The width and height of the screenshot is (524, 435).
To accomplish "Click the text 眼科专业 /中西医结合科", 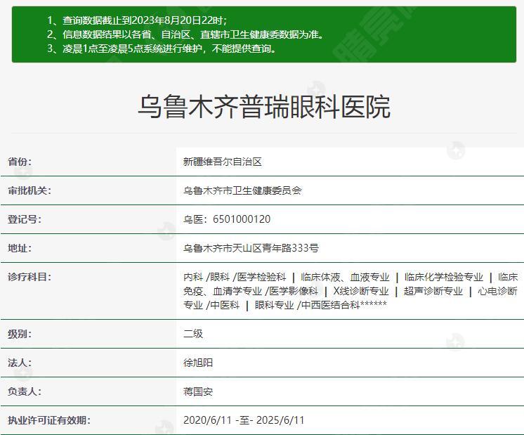I will 307,305.
